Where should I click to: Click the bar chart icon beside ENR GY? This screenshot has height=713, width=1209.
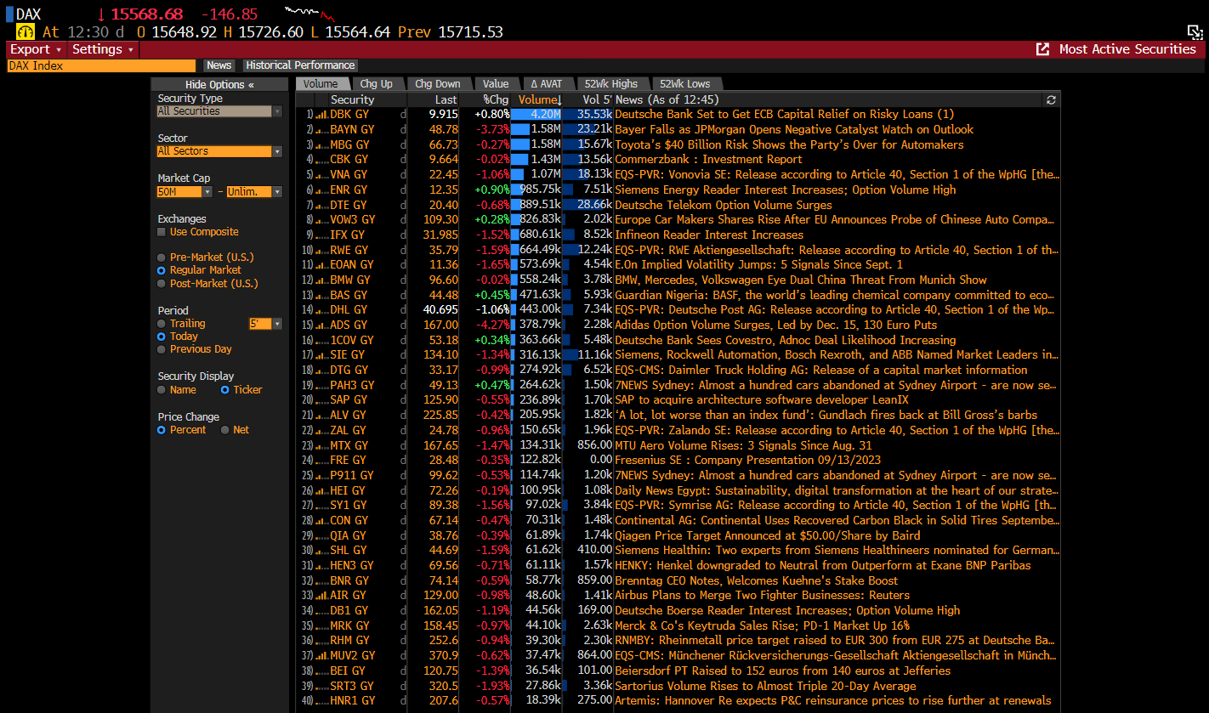click(x=321, y=190)
